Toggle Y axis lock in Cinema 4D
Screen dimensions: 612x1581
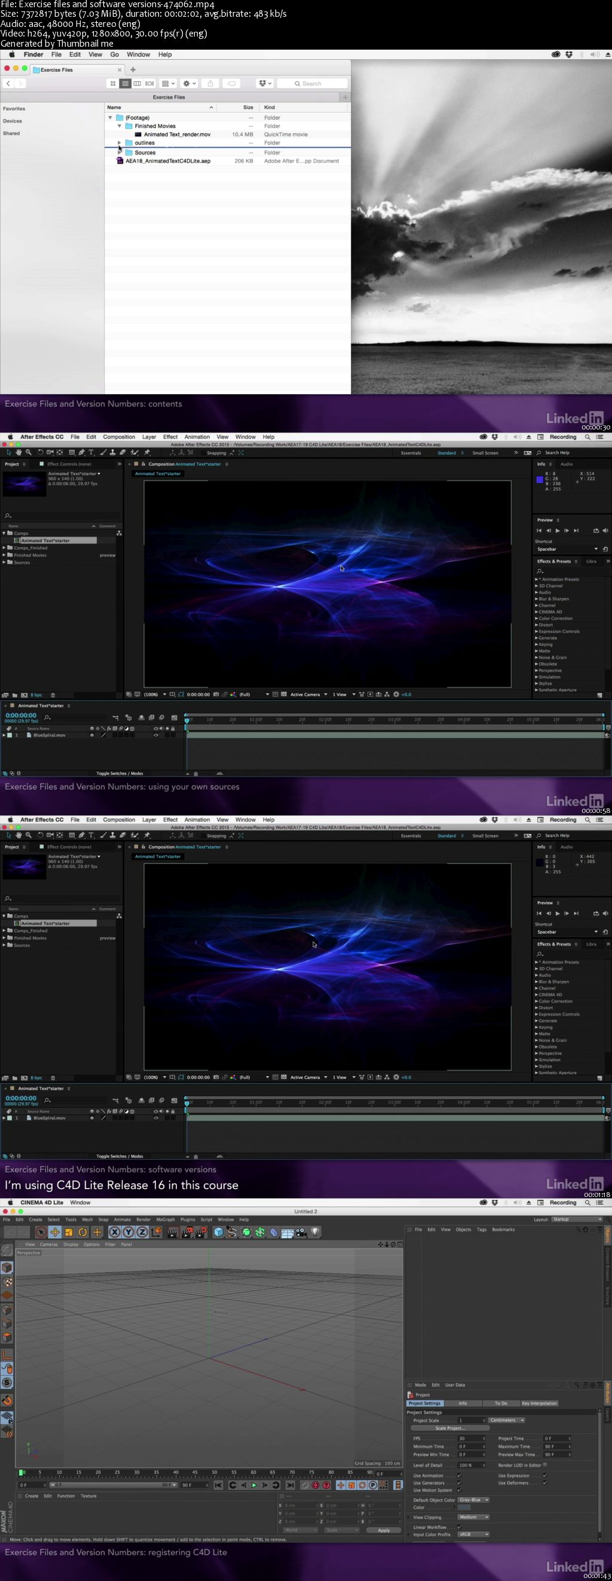click(128, 1232)
